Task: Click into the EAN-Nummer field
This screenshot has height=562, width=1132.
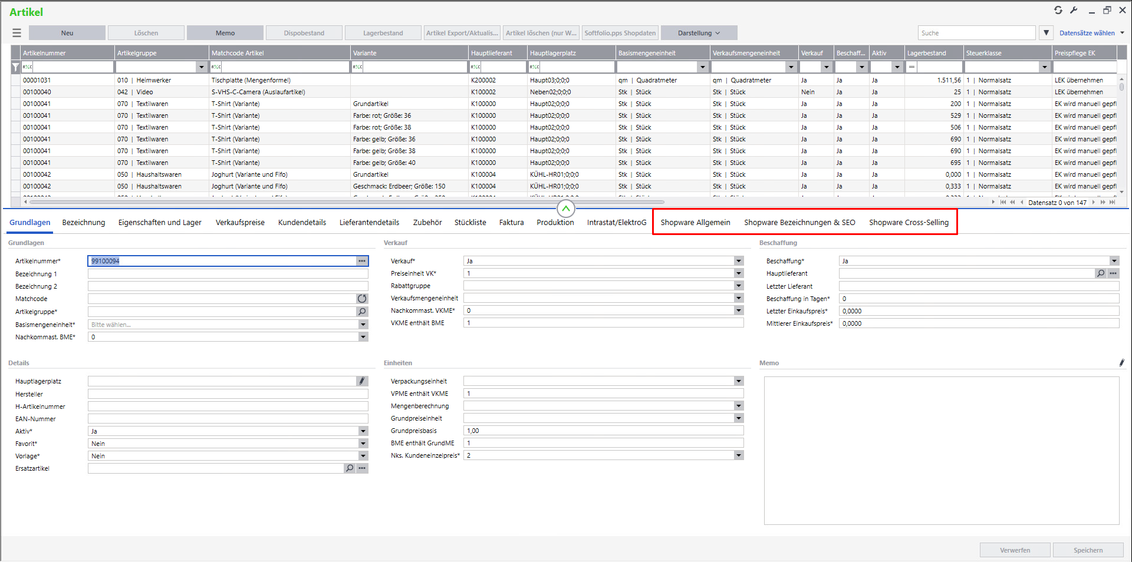Action: click(228, 419)
